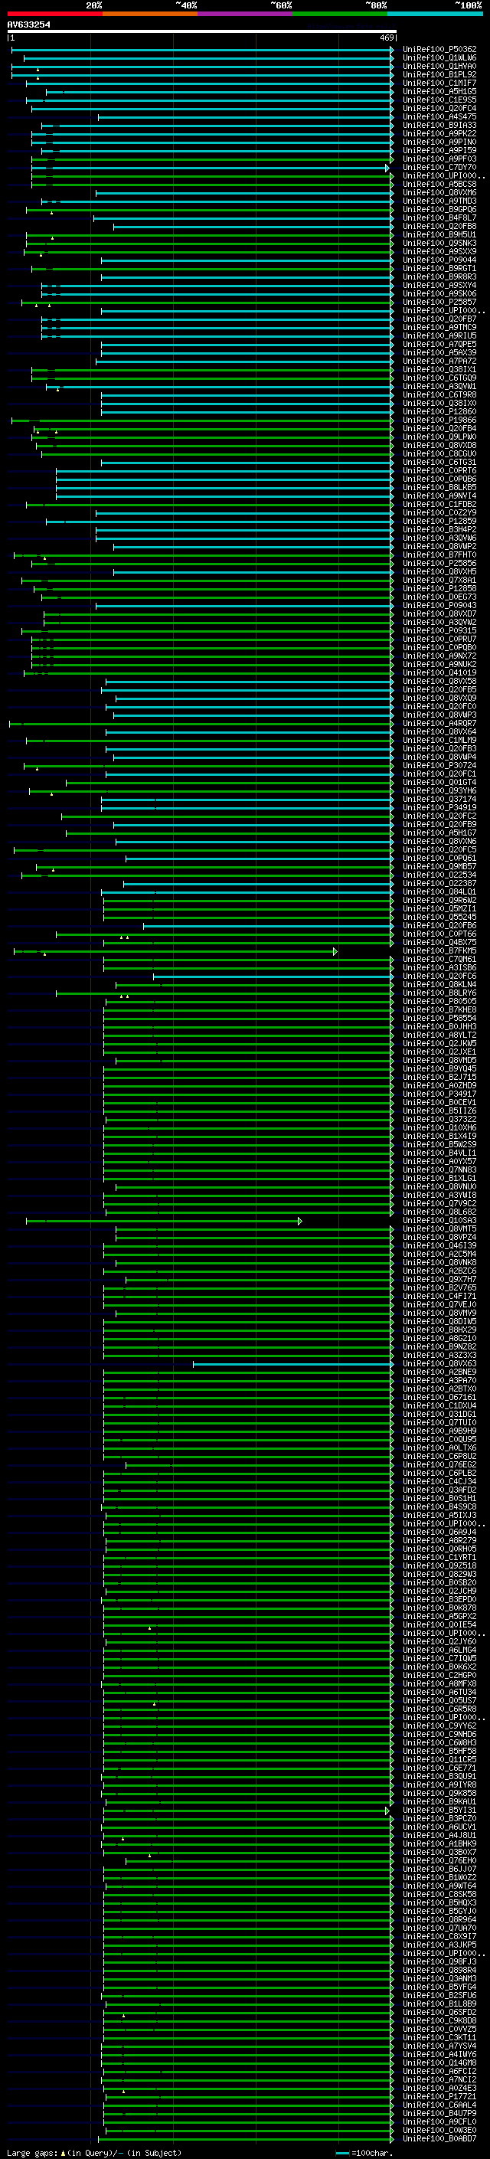490x2159 pixels.
Task: Select the UniRef100_A4S475 label
Action: 439,116
